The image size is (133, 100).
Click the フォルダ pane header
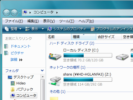point(12,71)
